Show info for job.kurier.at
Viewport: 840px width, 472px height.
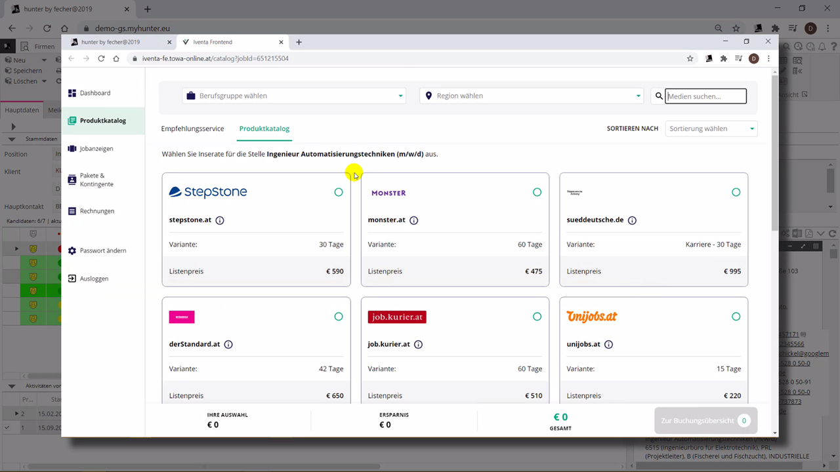(418, 344)
